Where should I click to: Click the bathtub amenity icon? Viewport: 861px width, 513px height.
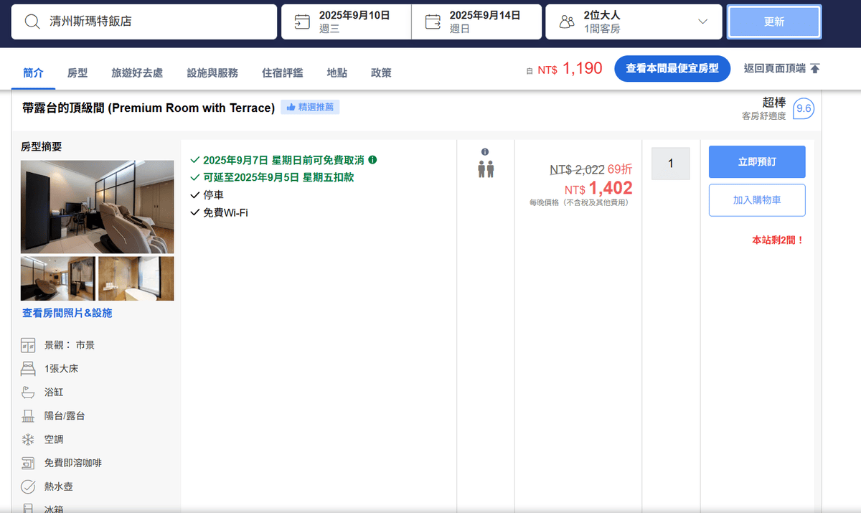coord(28,392)
